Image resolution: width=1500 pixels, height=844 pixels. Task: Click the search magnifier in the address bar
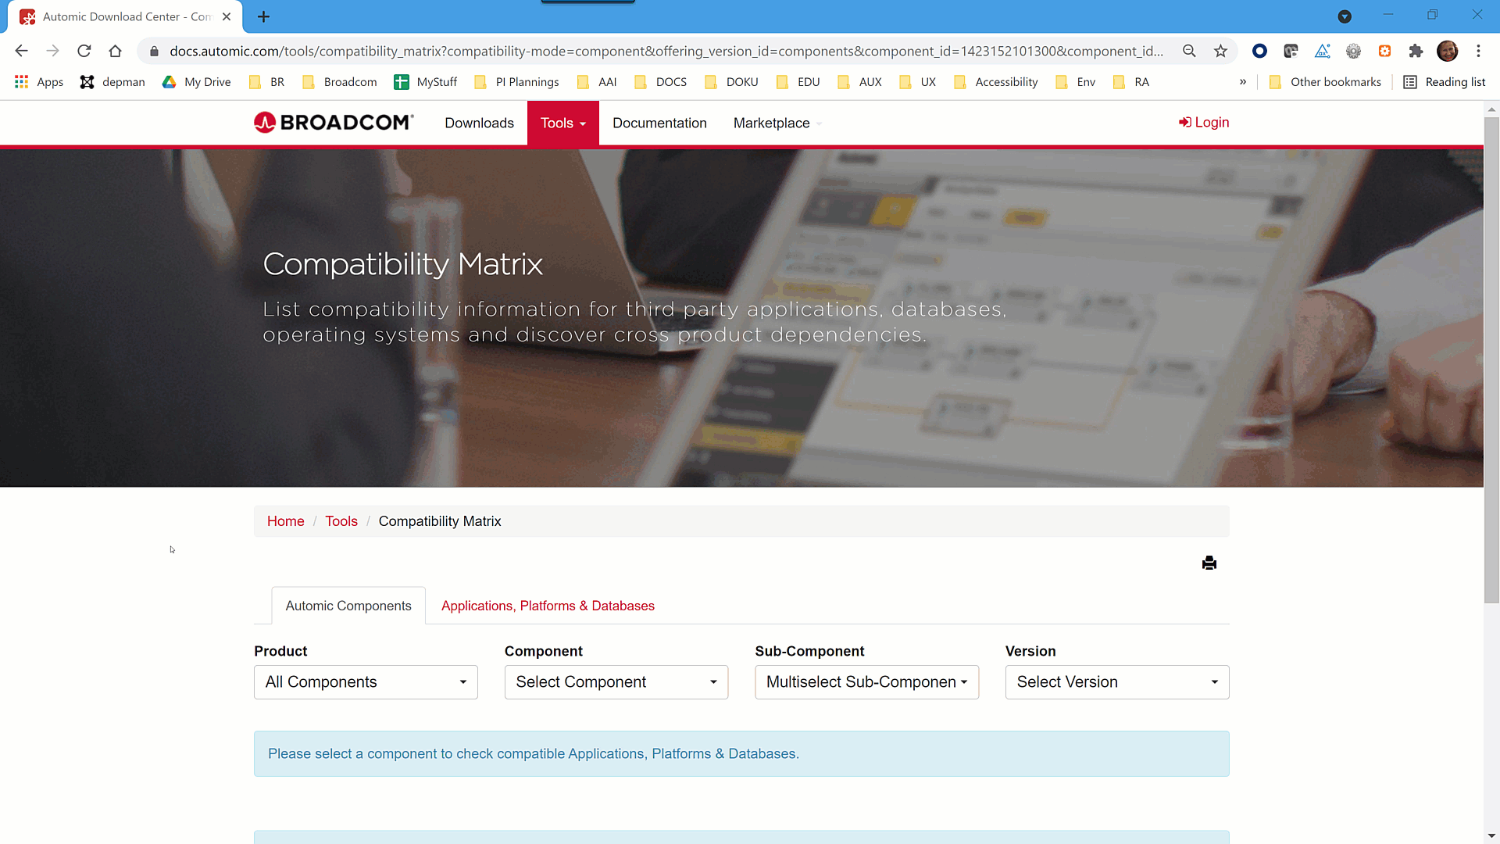[x=1190, y=51]
